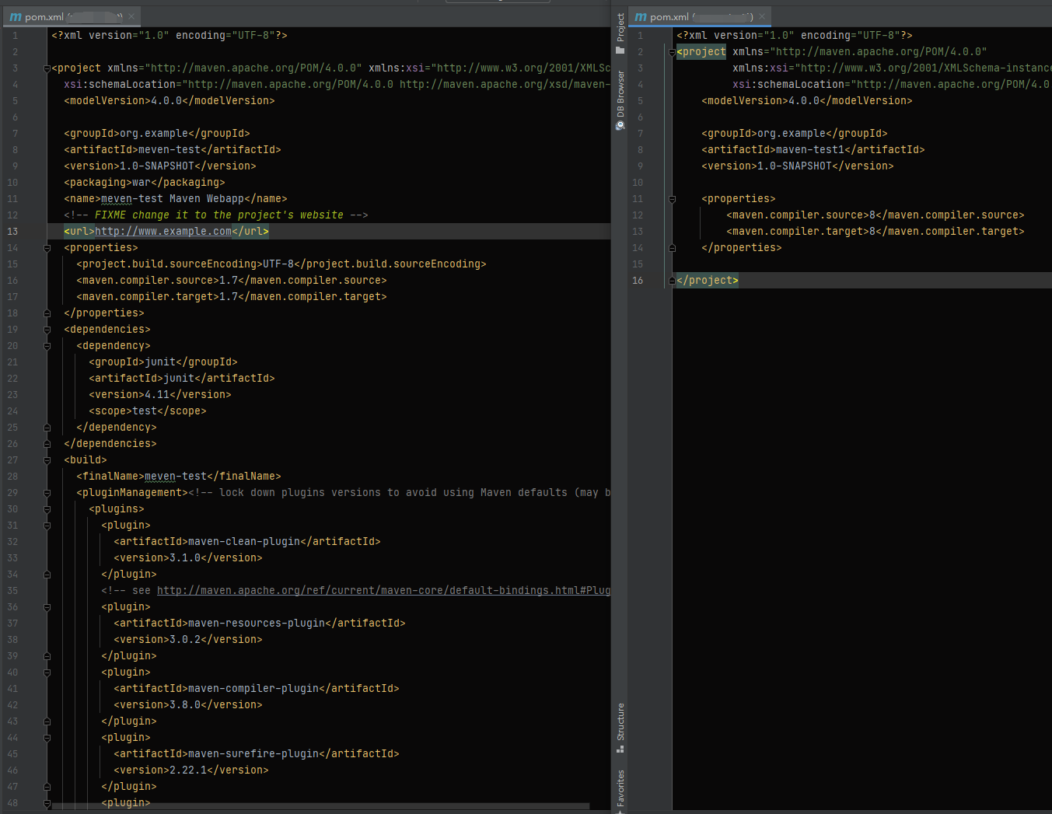
Task: Click the Maven icon on left pom.xml tab
Action: coord(15,16)
